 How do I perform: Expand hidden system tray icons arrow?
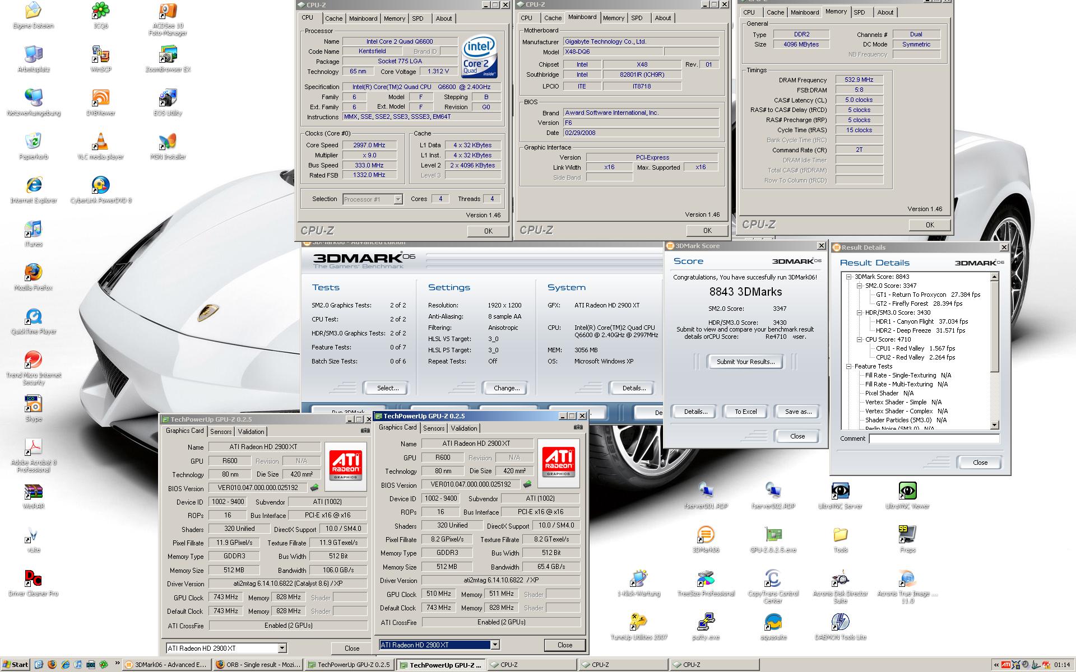pos(996,665)
